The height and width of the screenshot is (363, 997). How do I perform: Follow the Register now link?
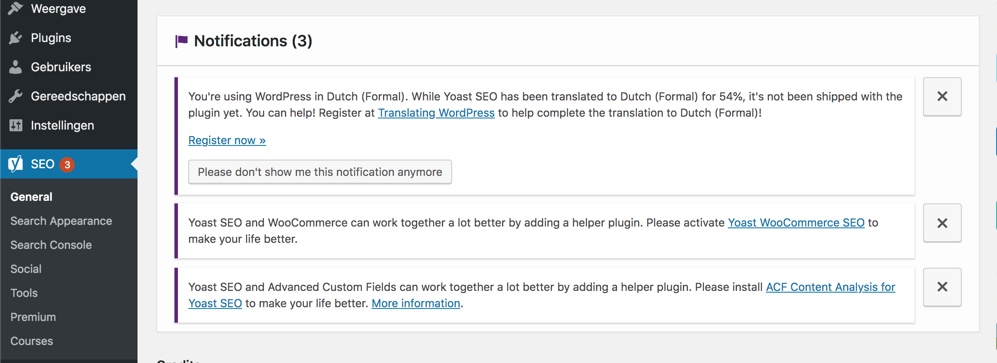point(227,140)
